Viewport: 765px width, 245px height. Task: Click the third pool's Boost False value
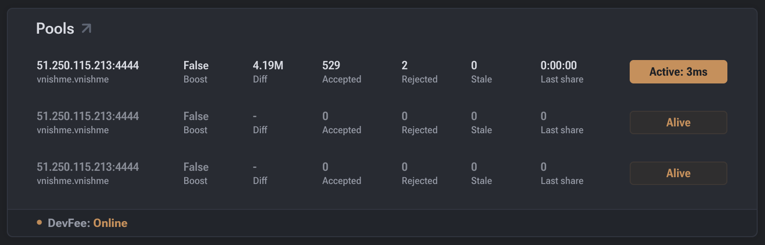click(x=196, y=167)
